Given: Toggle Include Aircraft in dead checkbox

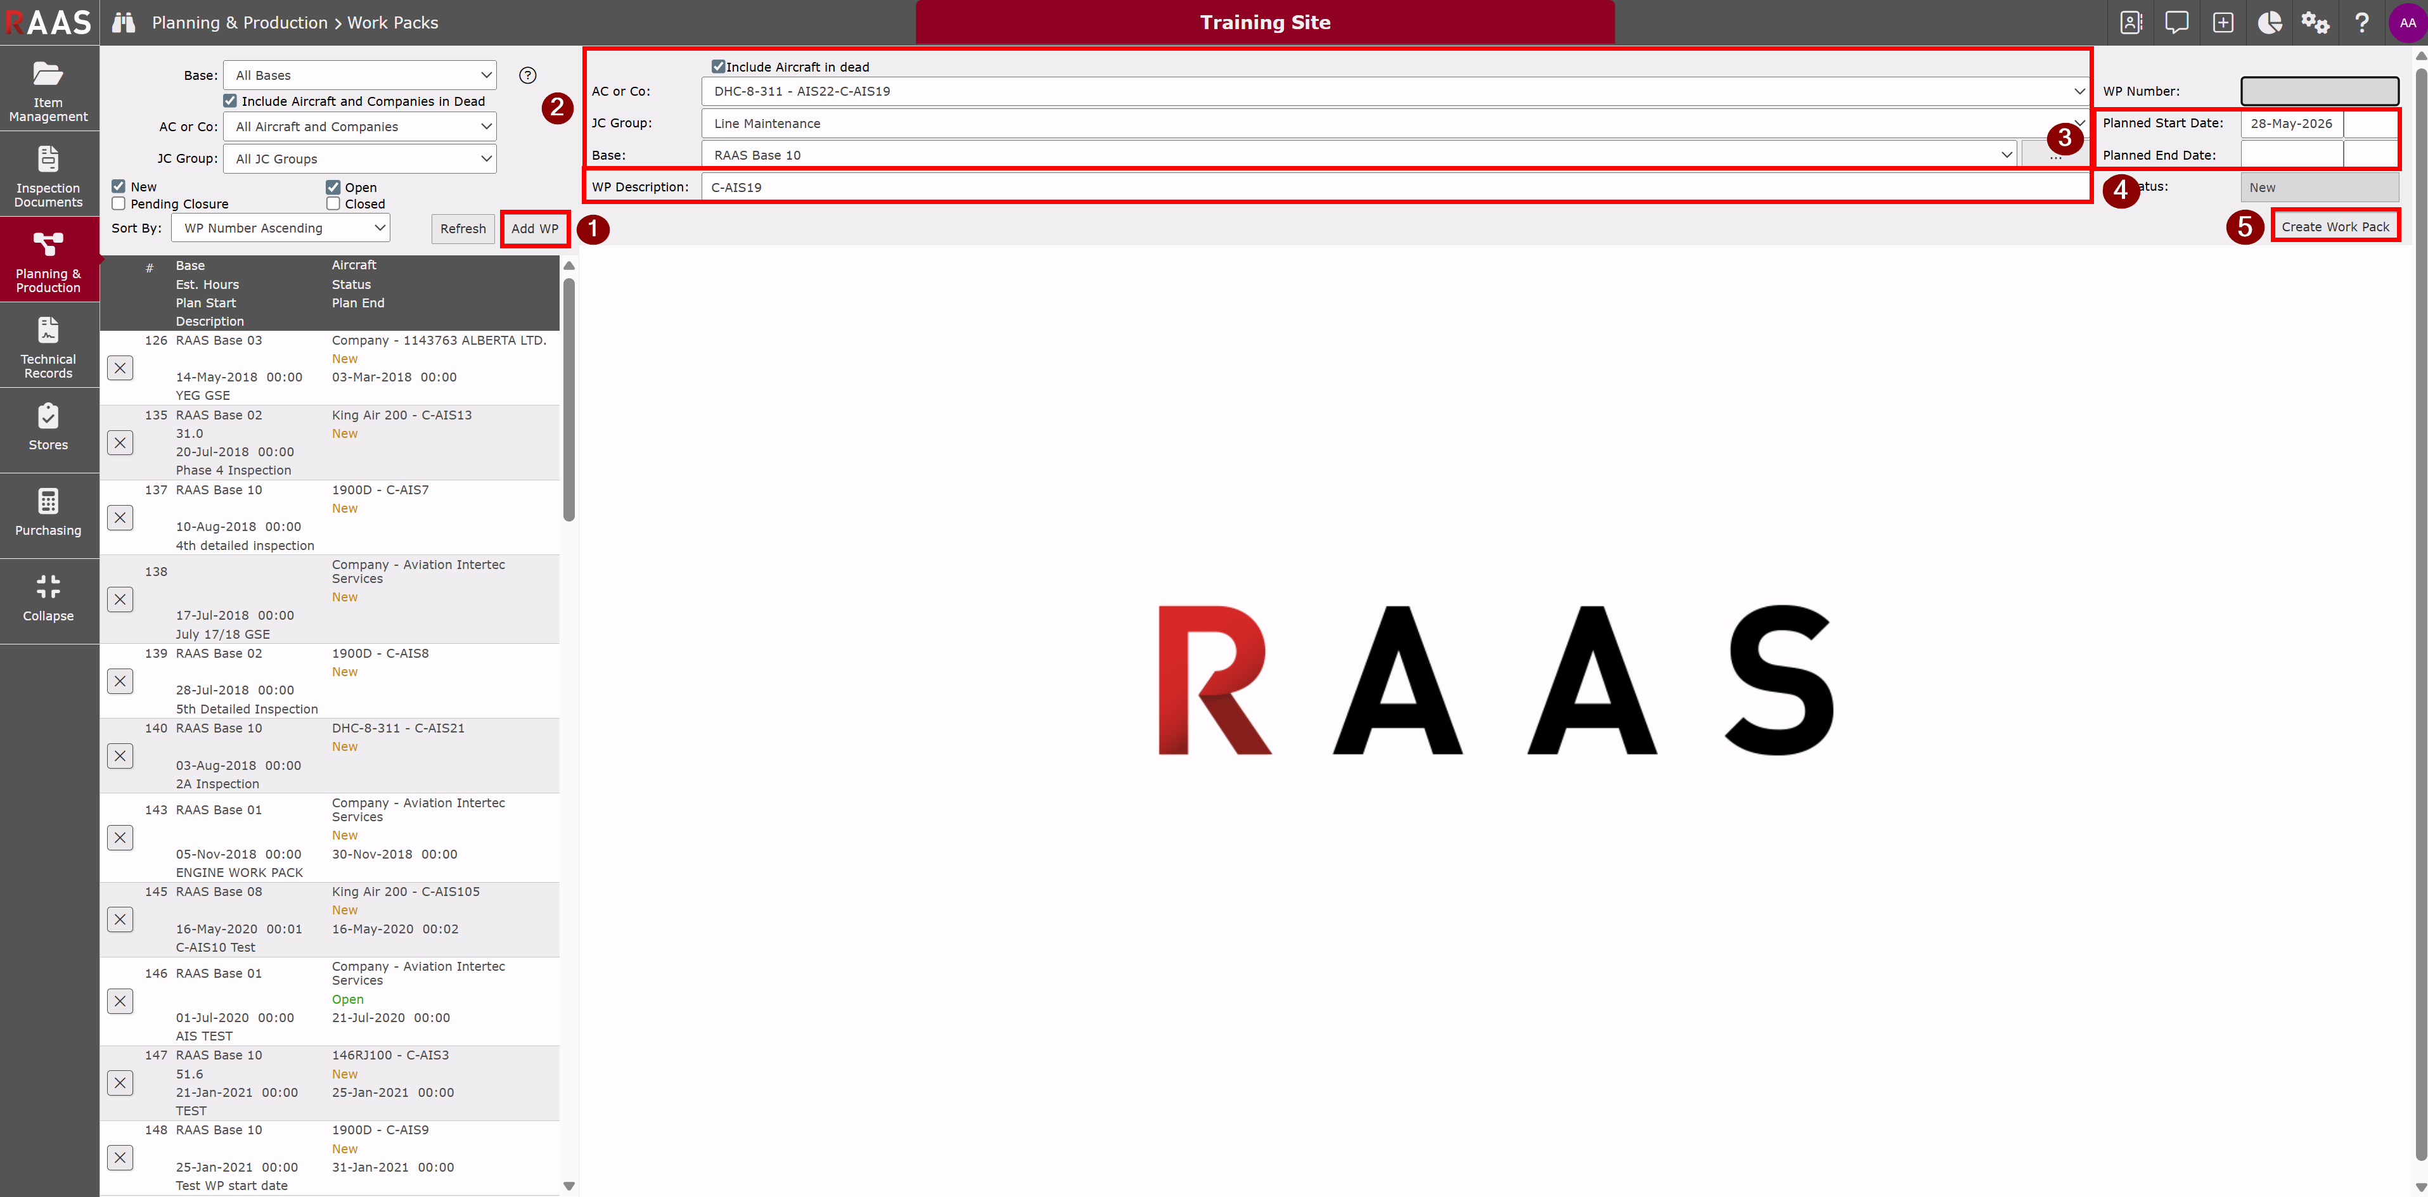Looking at the screenshot, I should click(718, 67).
